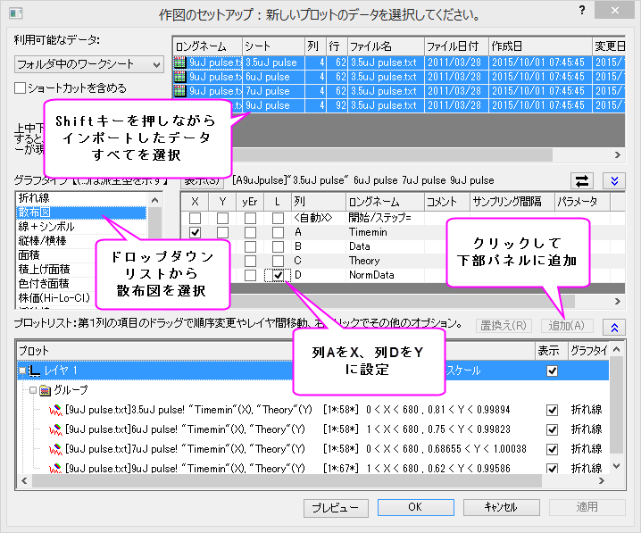Click the プレビュー button
The width and height of the screenshot is (641, 533).
point(336,508)
